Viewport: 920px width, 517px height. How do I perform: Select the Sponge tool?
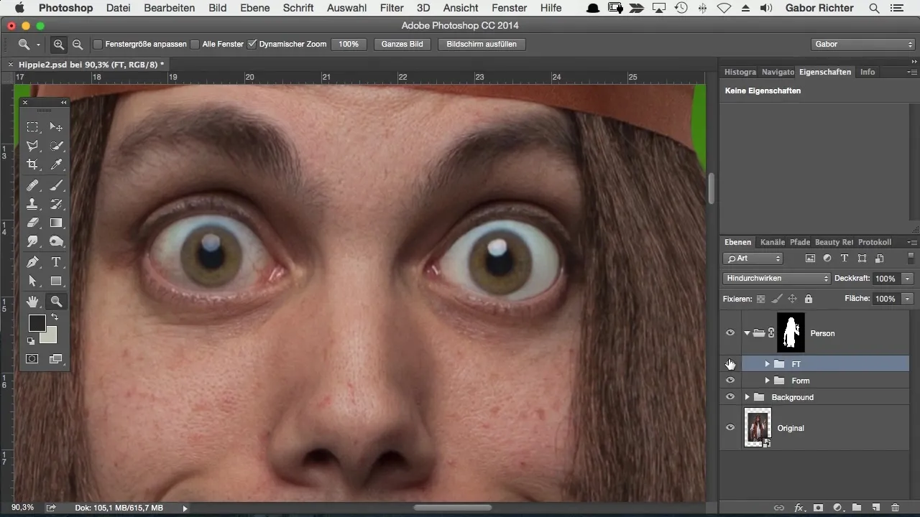tap(56, 242)
